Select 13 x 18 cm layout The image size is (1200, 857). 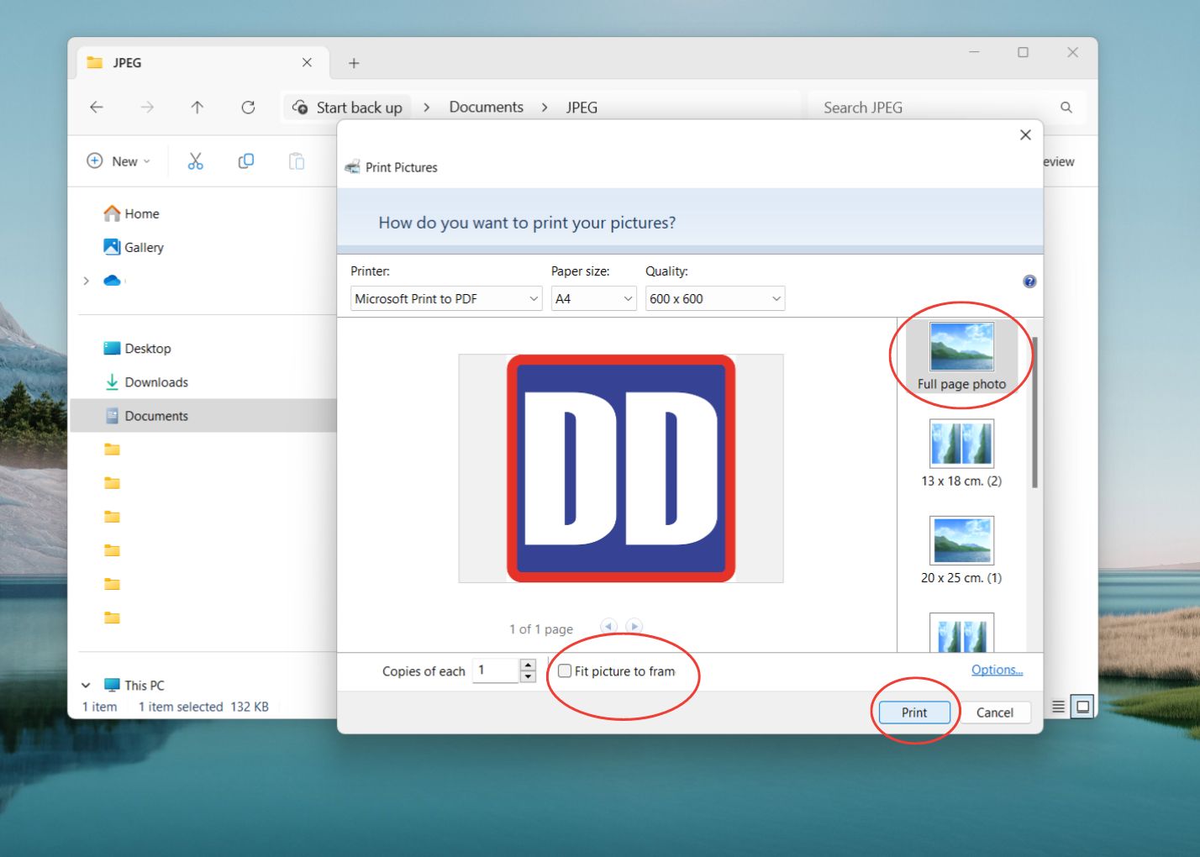[961, 454]
